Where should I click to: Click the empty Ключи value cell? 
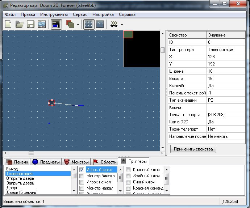[x=226, y=107]
